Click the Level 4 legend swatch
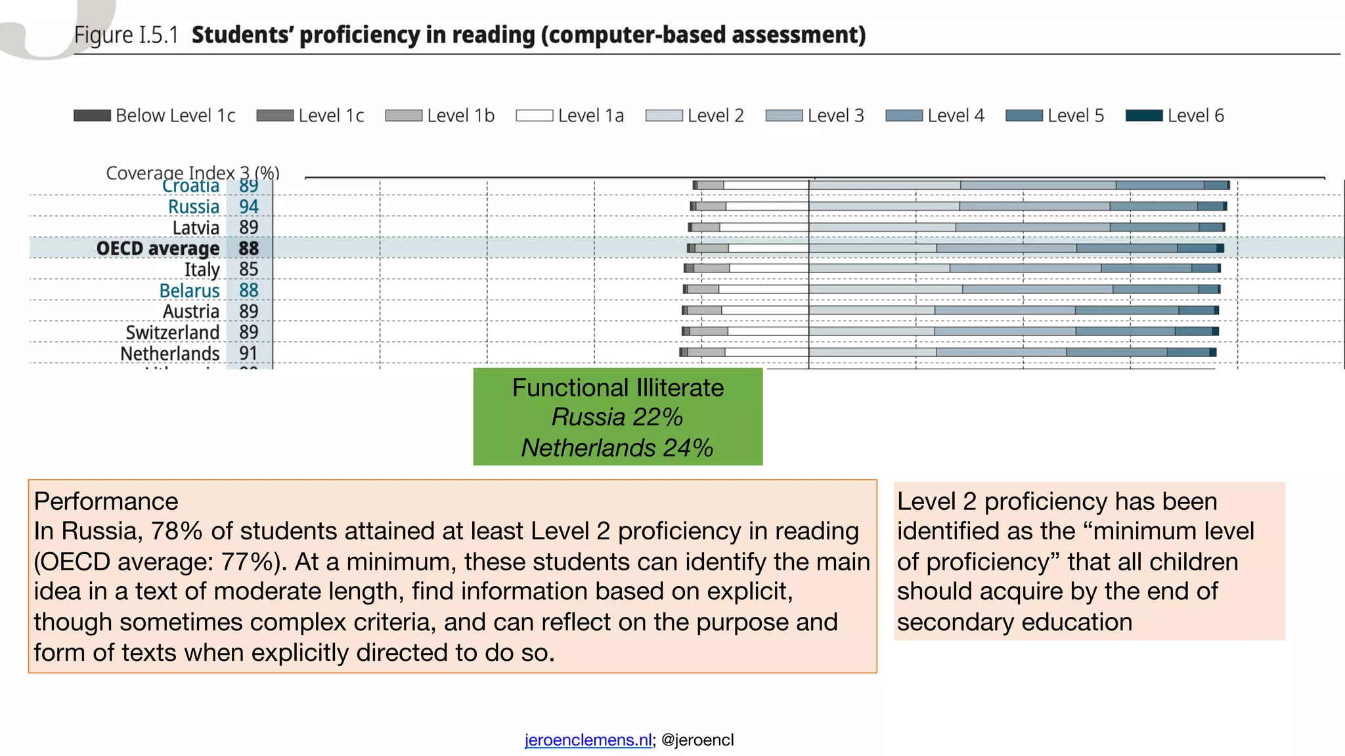This screenshot has width=1345, height=756. point(904,115)
